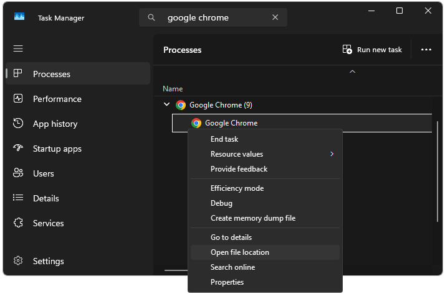Choose End task from context menu

pyautogui.click(x=265, y=139)
